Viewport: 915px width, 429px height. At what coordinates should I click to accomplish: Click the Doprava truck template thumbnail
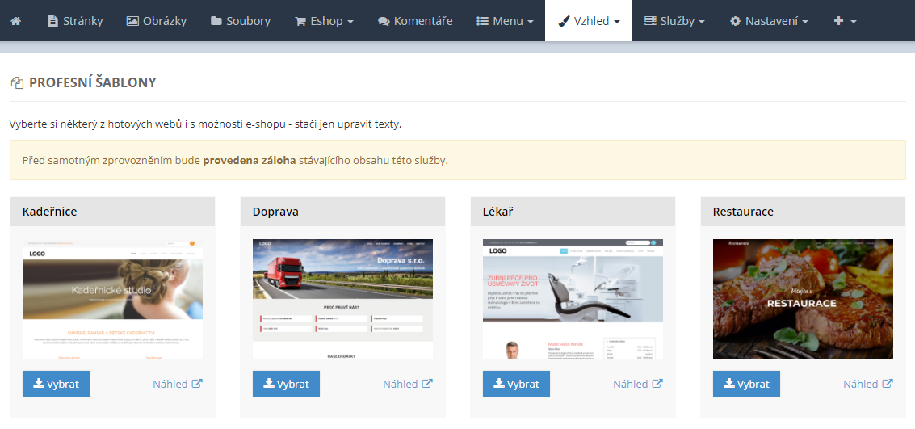(x=342, y=299)
